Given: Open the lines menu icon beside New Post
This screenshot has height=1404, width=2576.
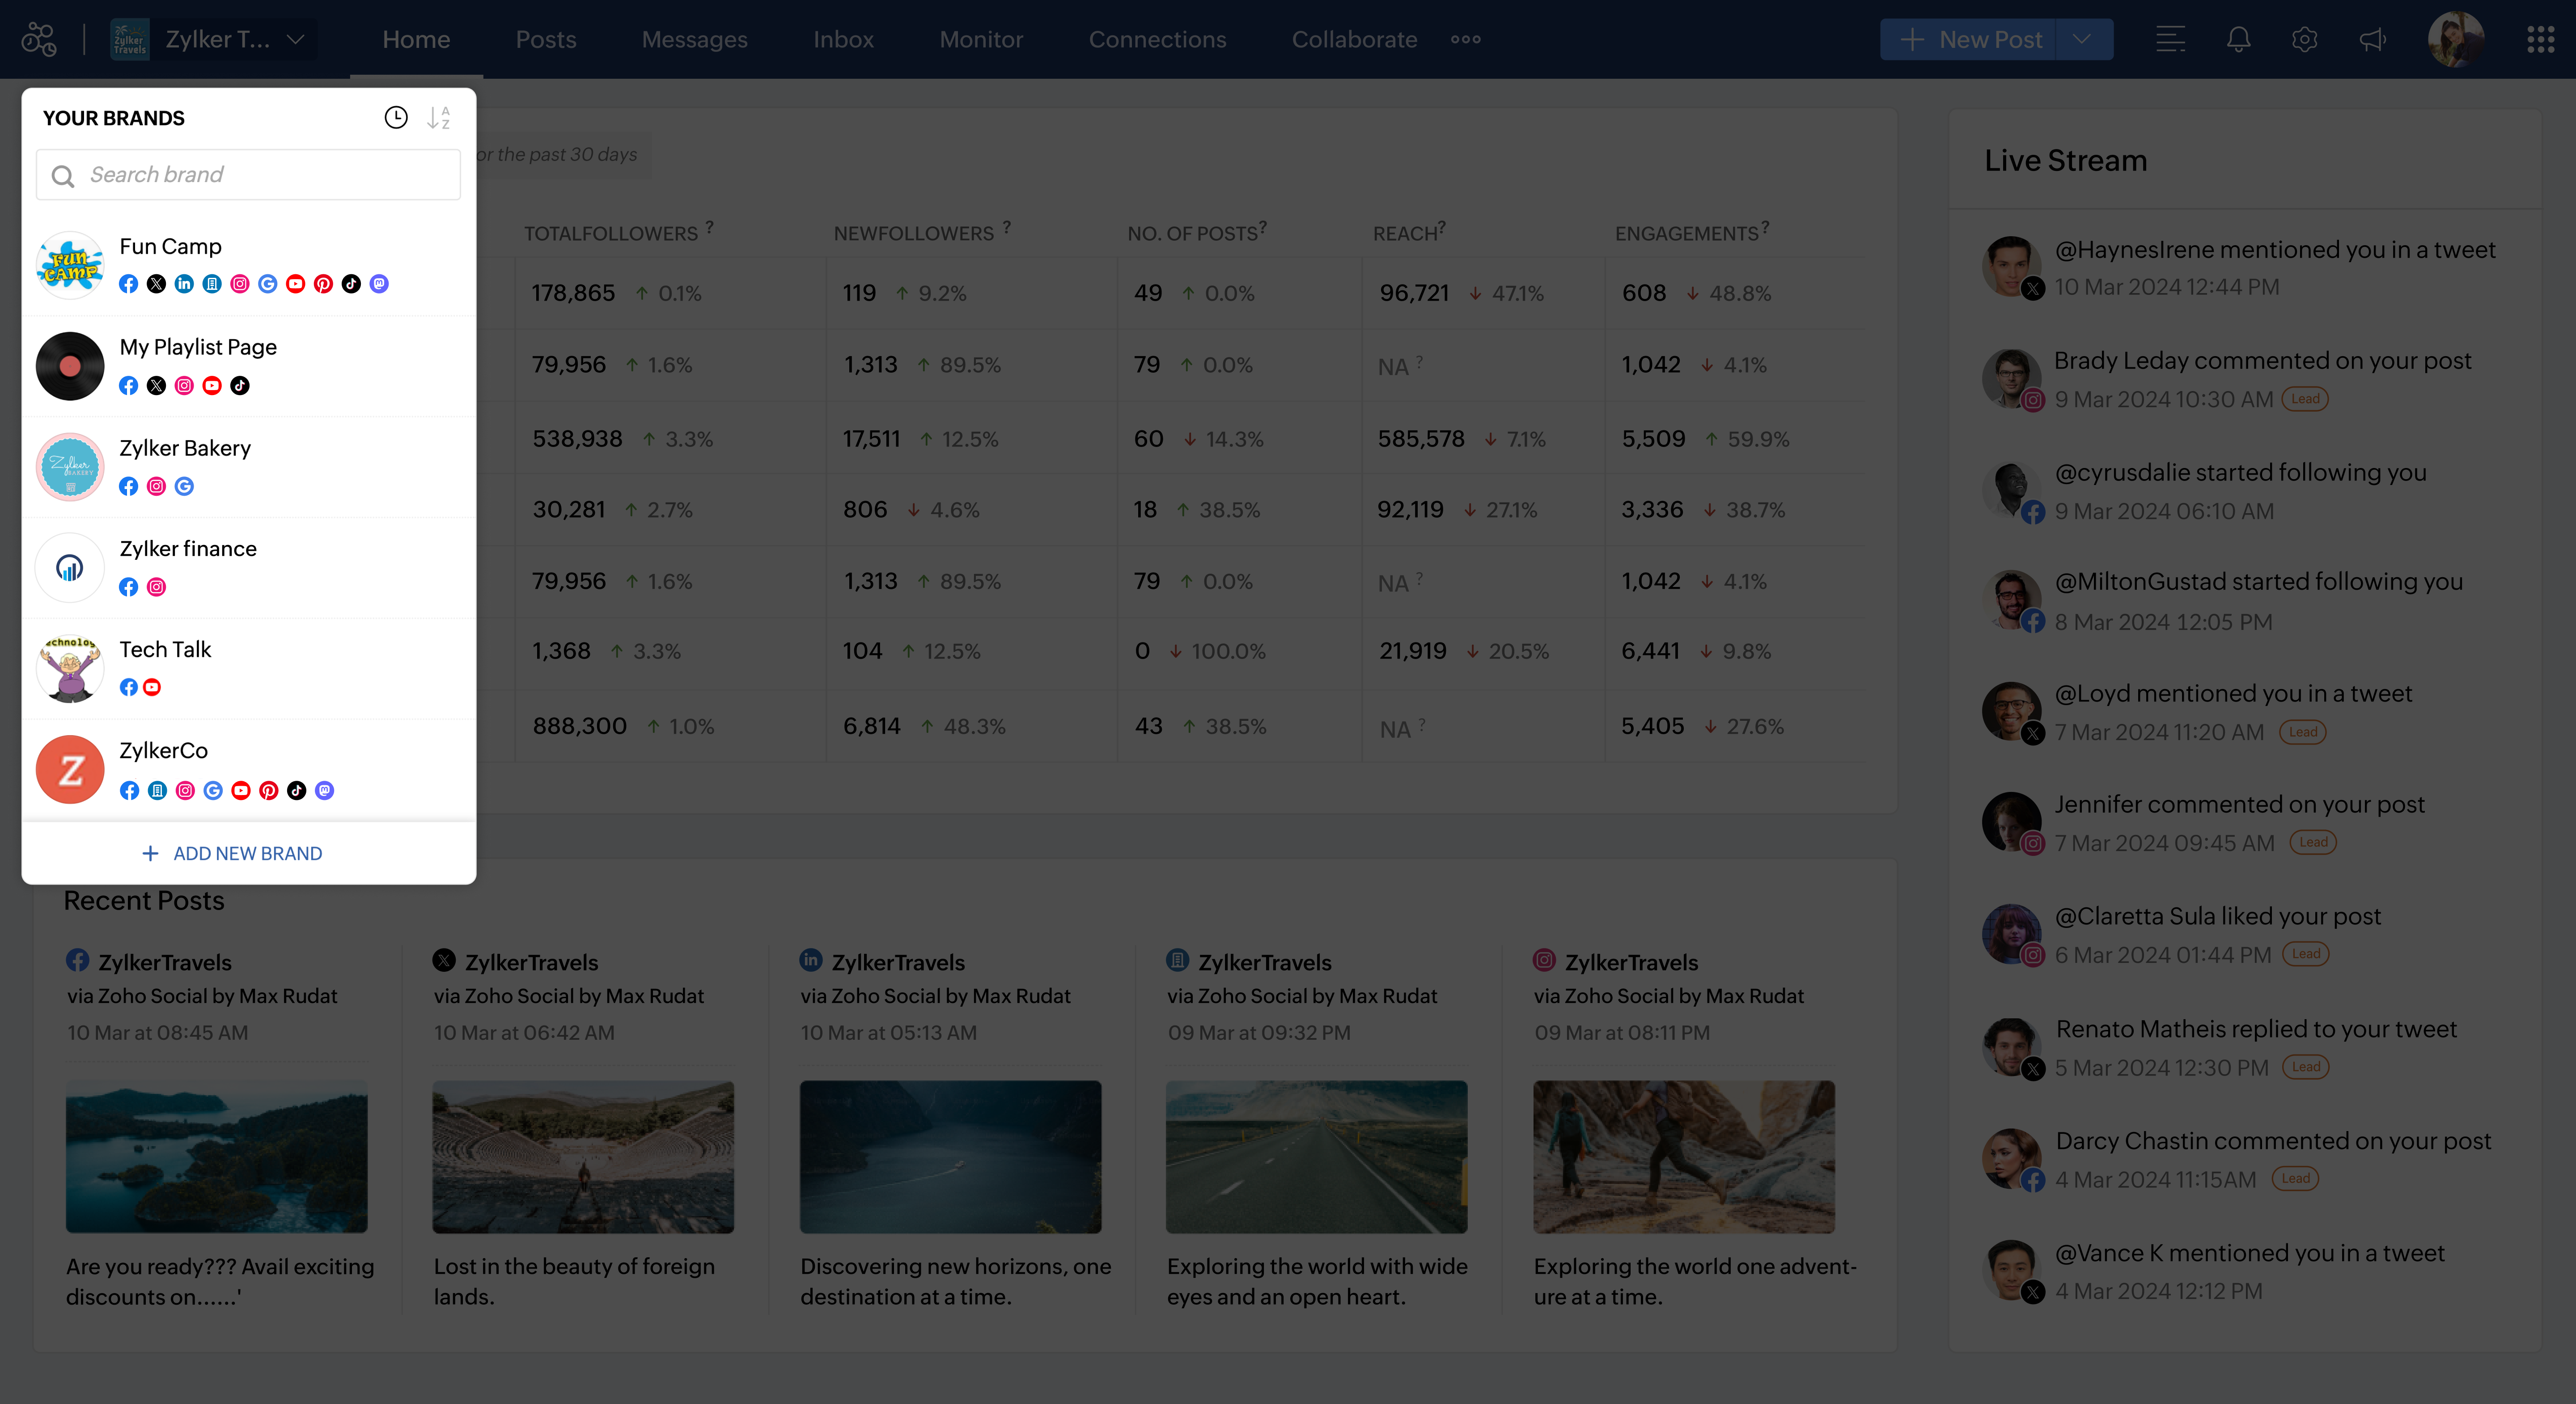Looking at the screenshot, I should point(2170,40).
